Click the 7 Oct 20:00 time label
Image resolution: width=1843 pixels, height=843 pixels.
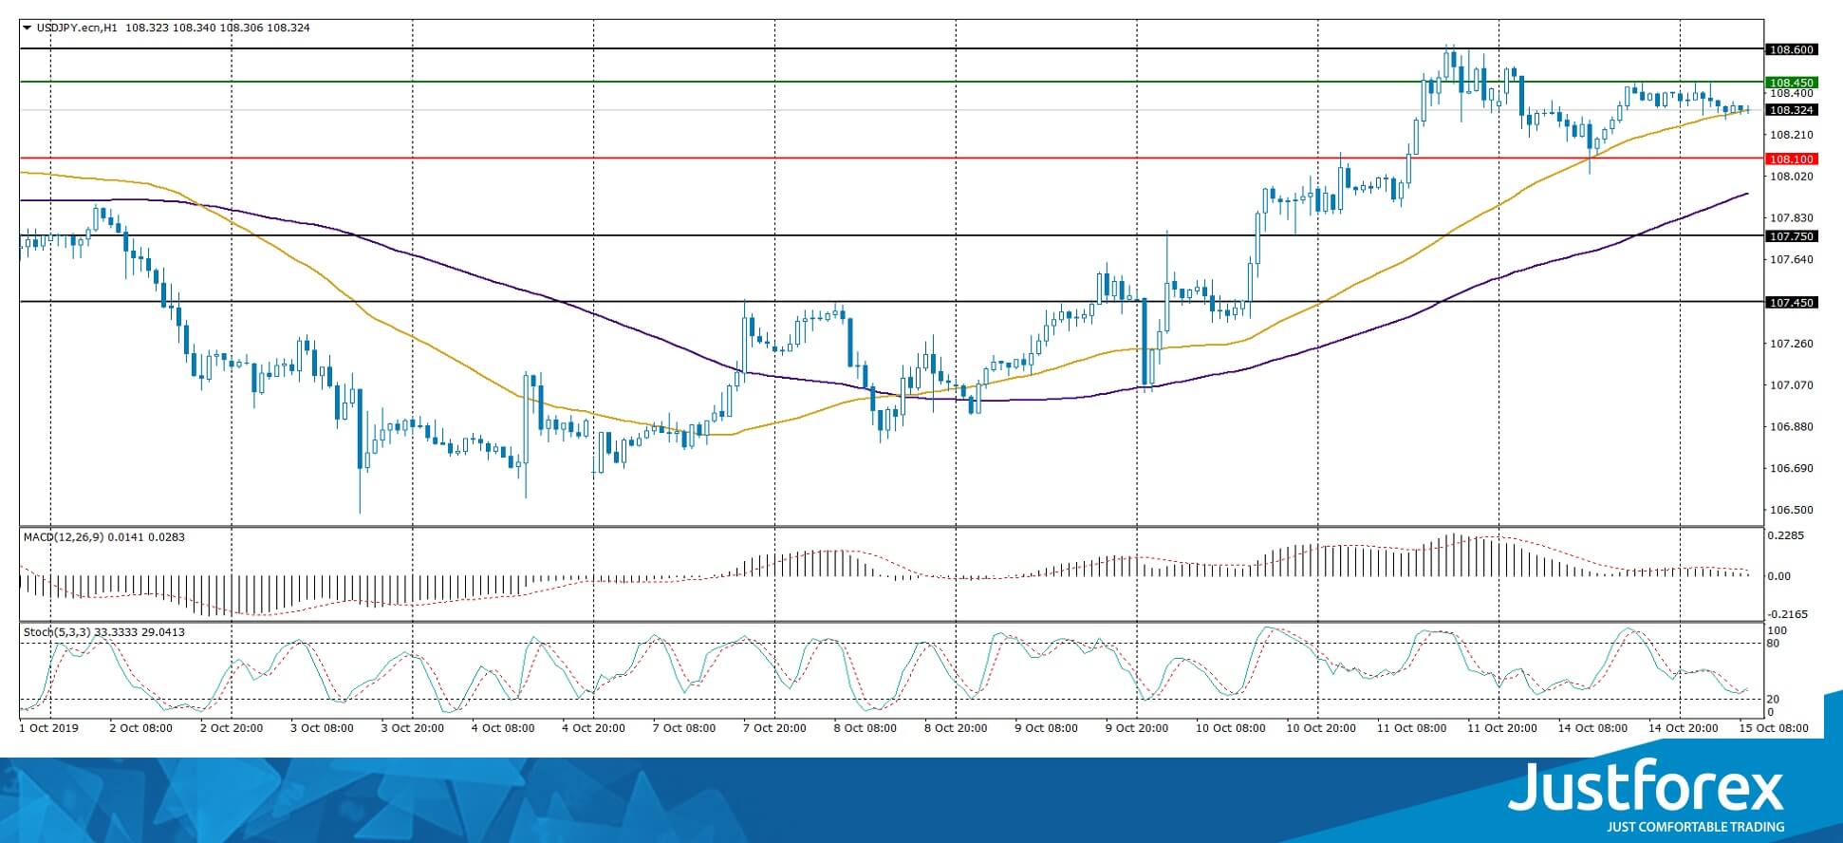774,729
